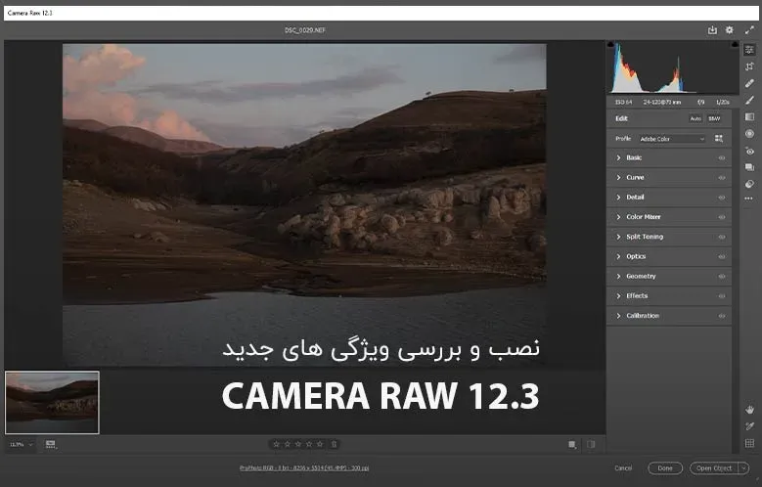Open more image settings ellipsis
This screenshot has width=762, height=487.
tap(749, 199)
